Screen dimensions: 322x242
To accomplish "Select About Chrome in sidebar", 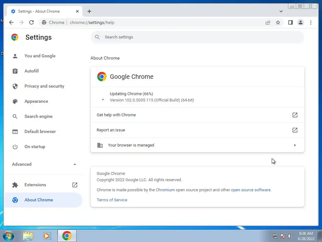I will [x=43, y=200].
